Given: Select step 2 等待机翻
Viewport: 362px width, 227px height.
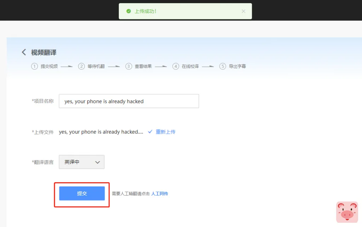Looking at the screenshot, I should click(x=92, y=66).
